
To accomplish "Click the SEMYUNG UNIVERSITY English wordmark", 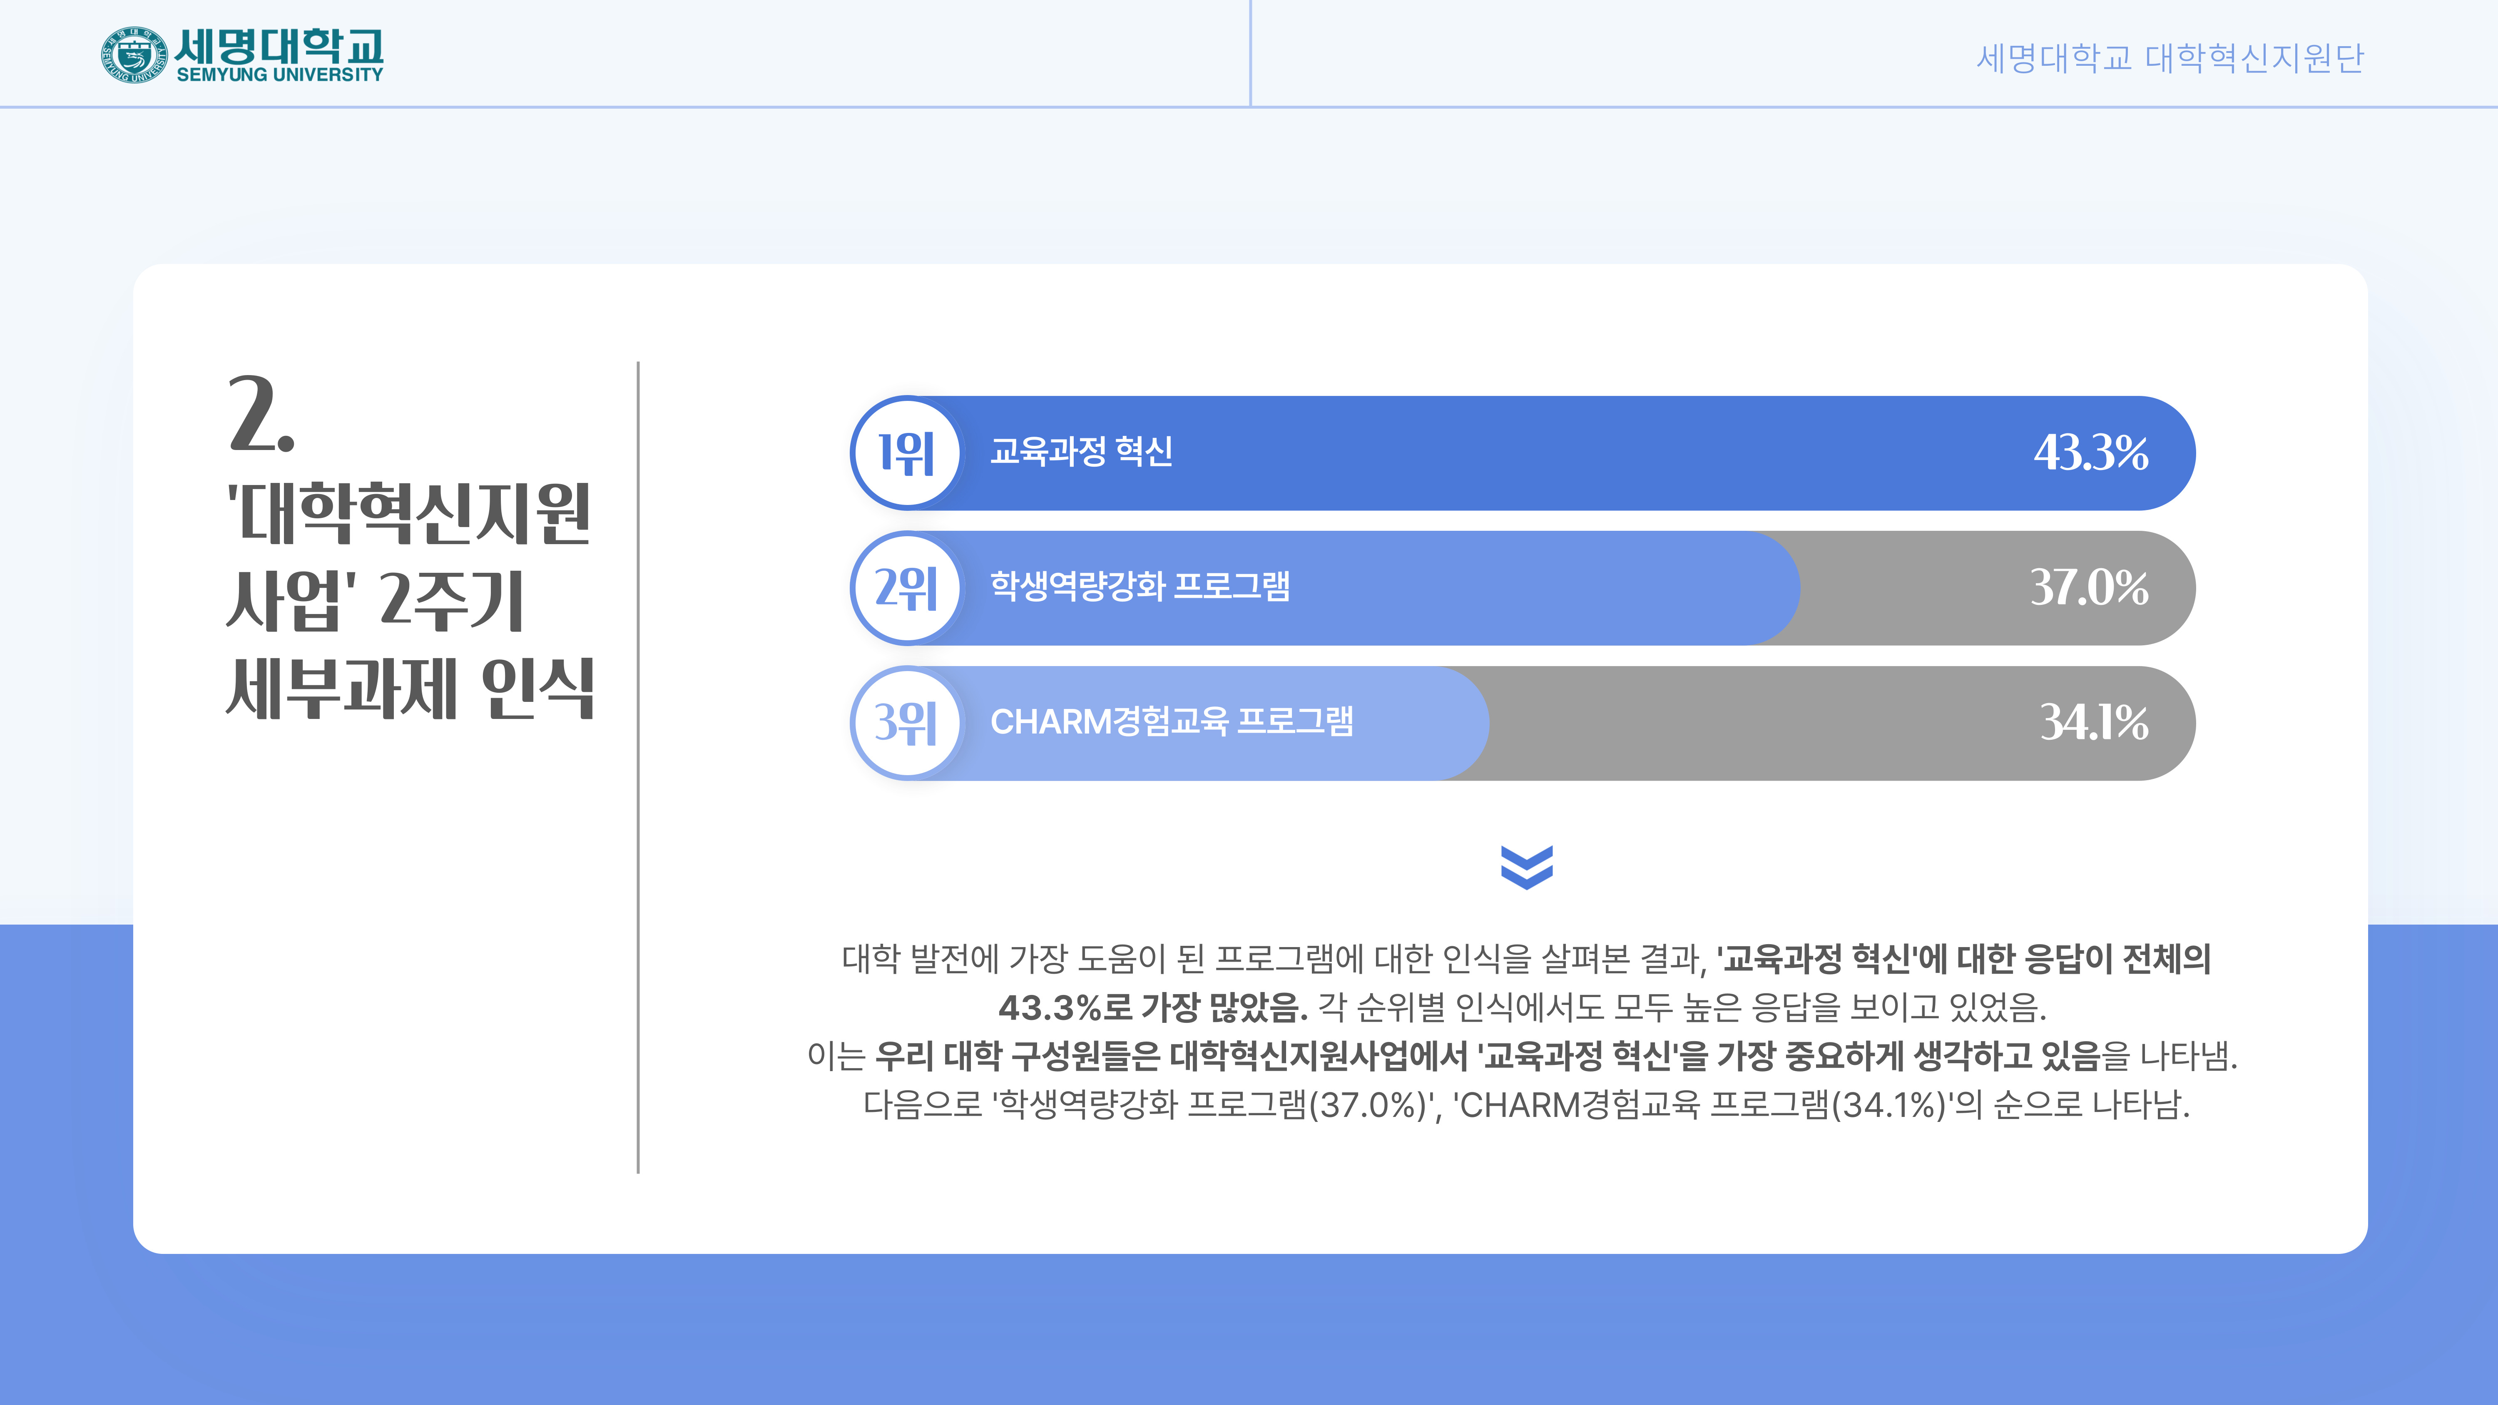I will [280, 75].
